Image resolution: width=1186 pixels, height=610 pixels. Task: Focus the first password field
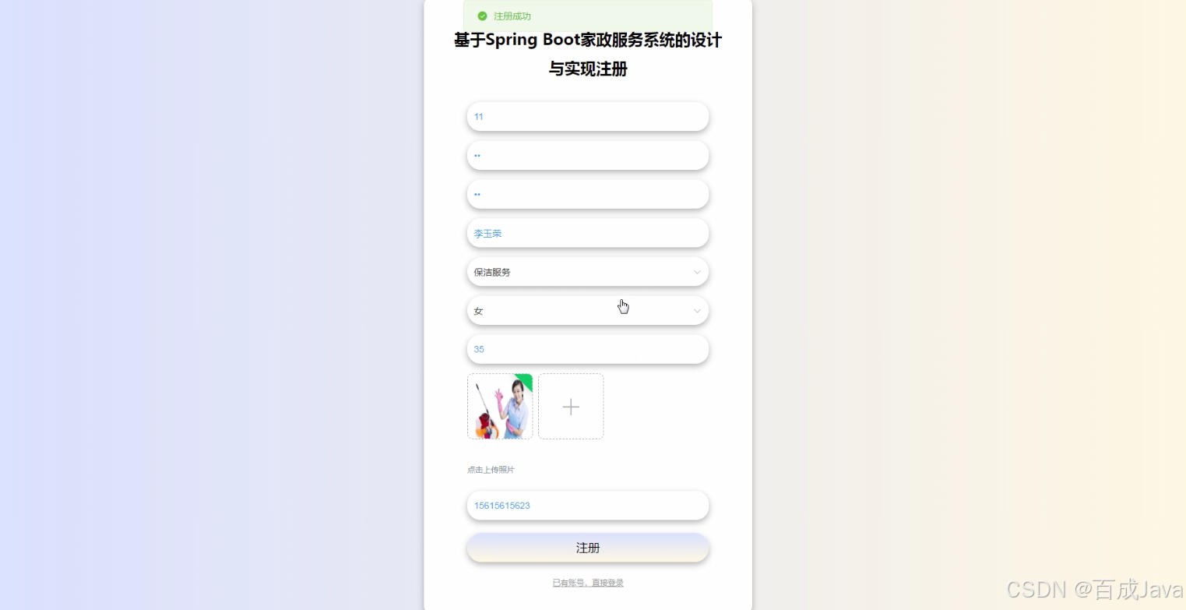588,155
